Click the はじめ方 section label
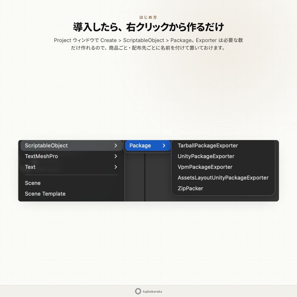 pos(148,17)
